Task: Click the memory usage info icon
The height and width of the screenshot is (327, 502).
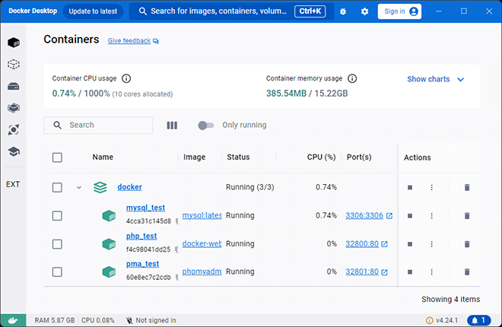Action: 352,78
